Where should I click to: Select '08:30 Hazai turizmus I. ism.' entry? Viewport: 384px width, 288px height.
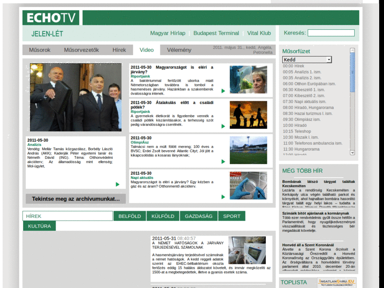(x=308, y=113)
